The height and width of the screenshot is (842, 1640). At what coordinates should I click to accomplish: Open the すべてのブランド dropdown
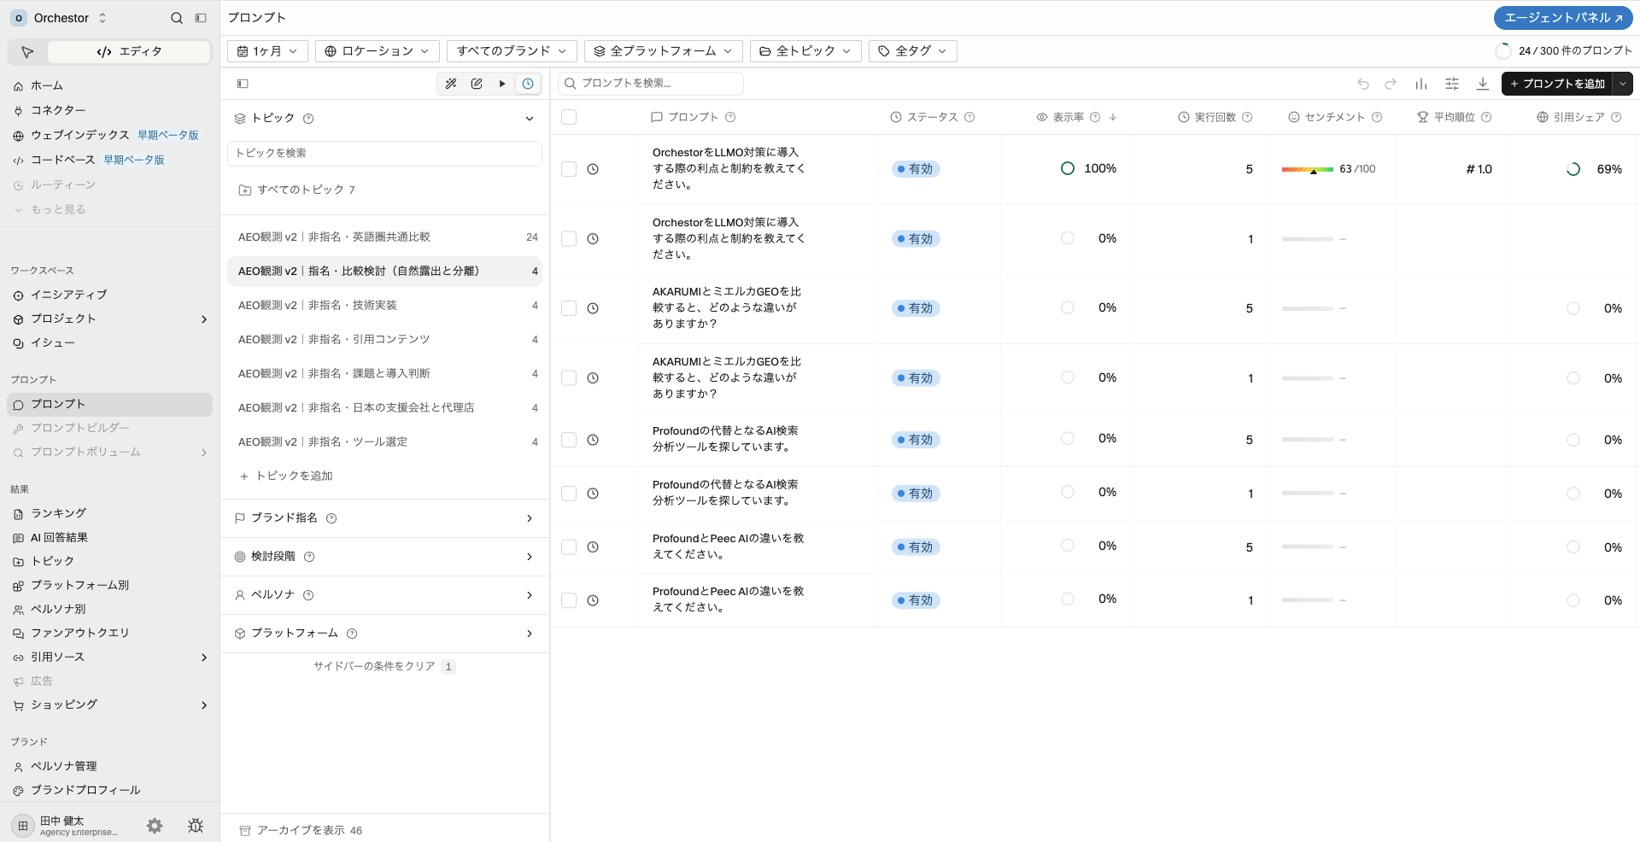click(512, 51)
